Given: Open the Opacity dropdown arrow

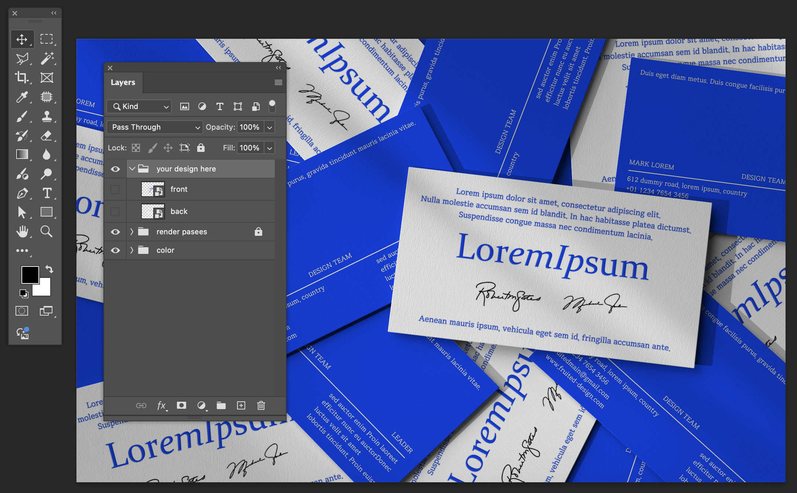Looking at the screenshot, I should click(270, 127).
